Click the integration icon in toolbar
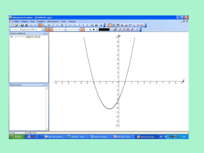This screenshot has height=153, width=204. [138, 25]
